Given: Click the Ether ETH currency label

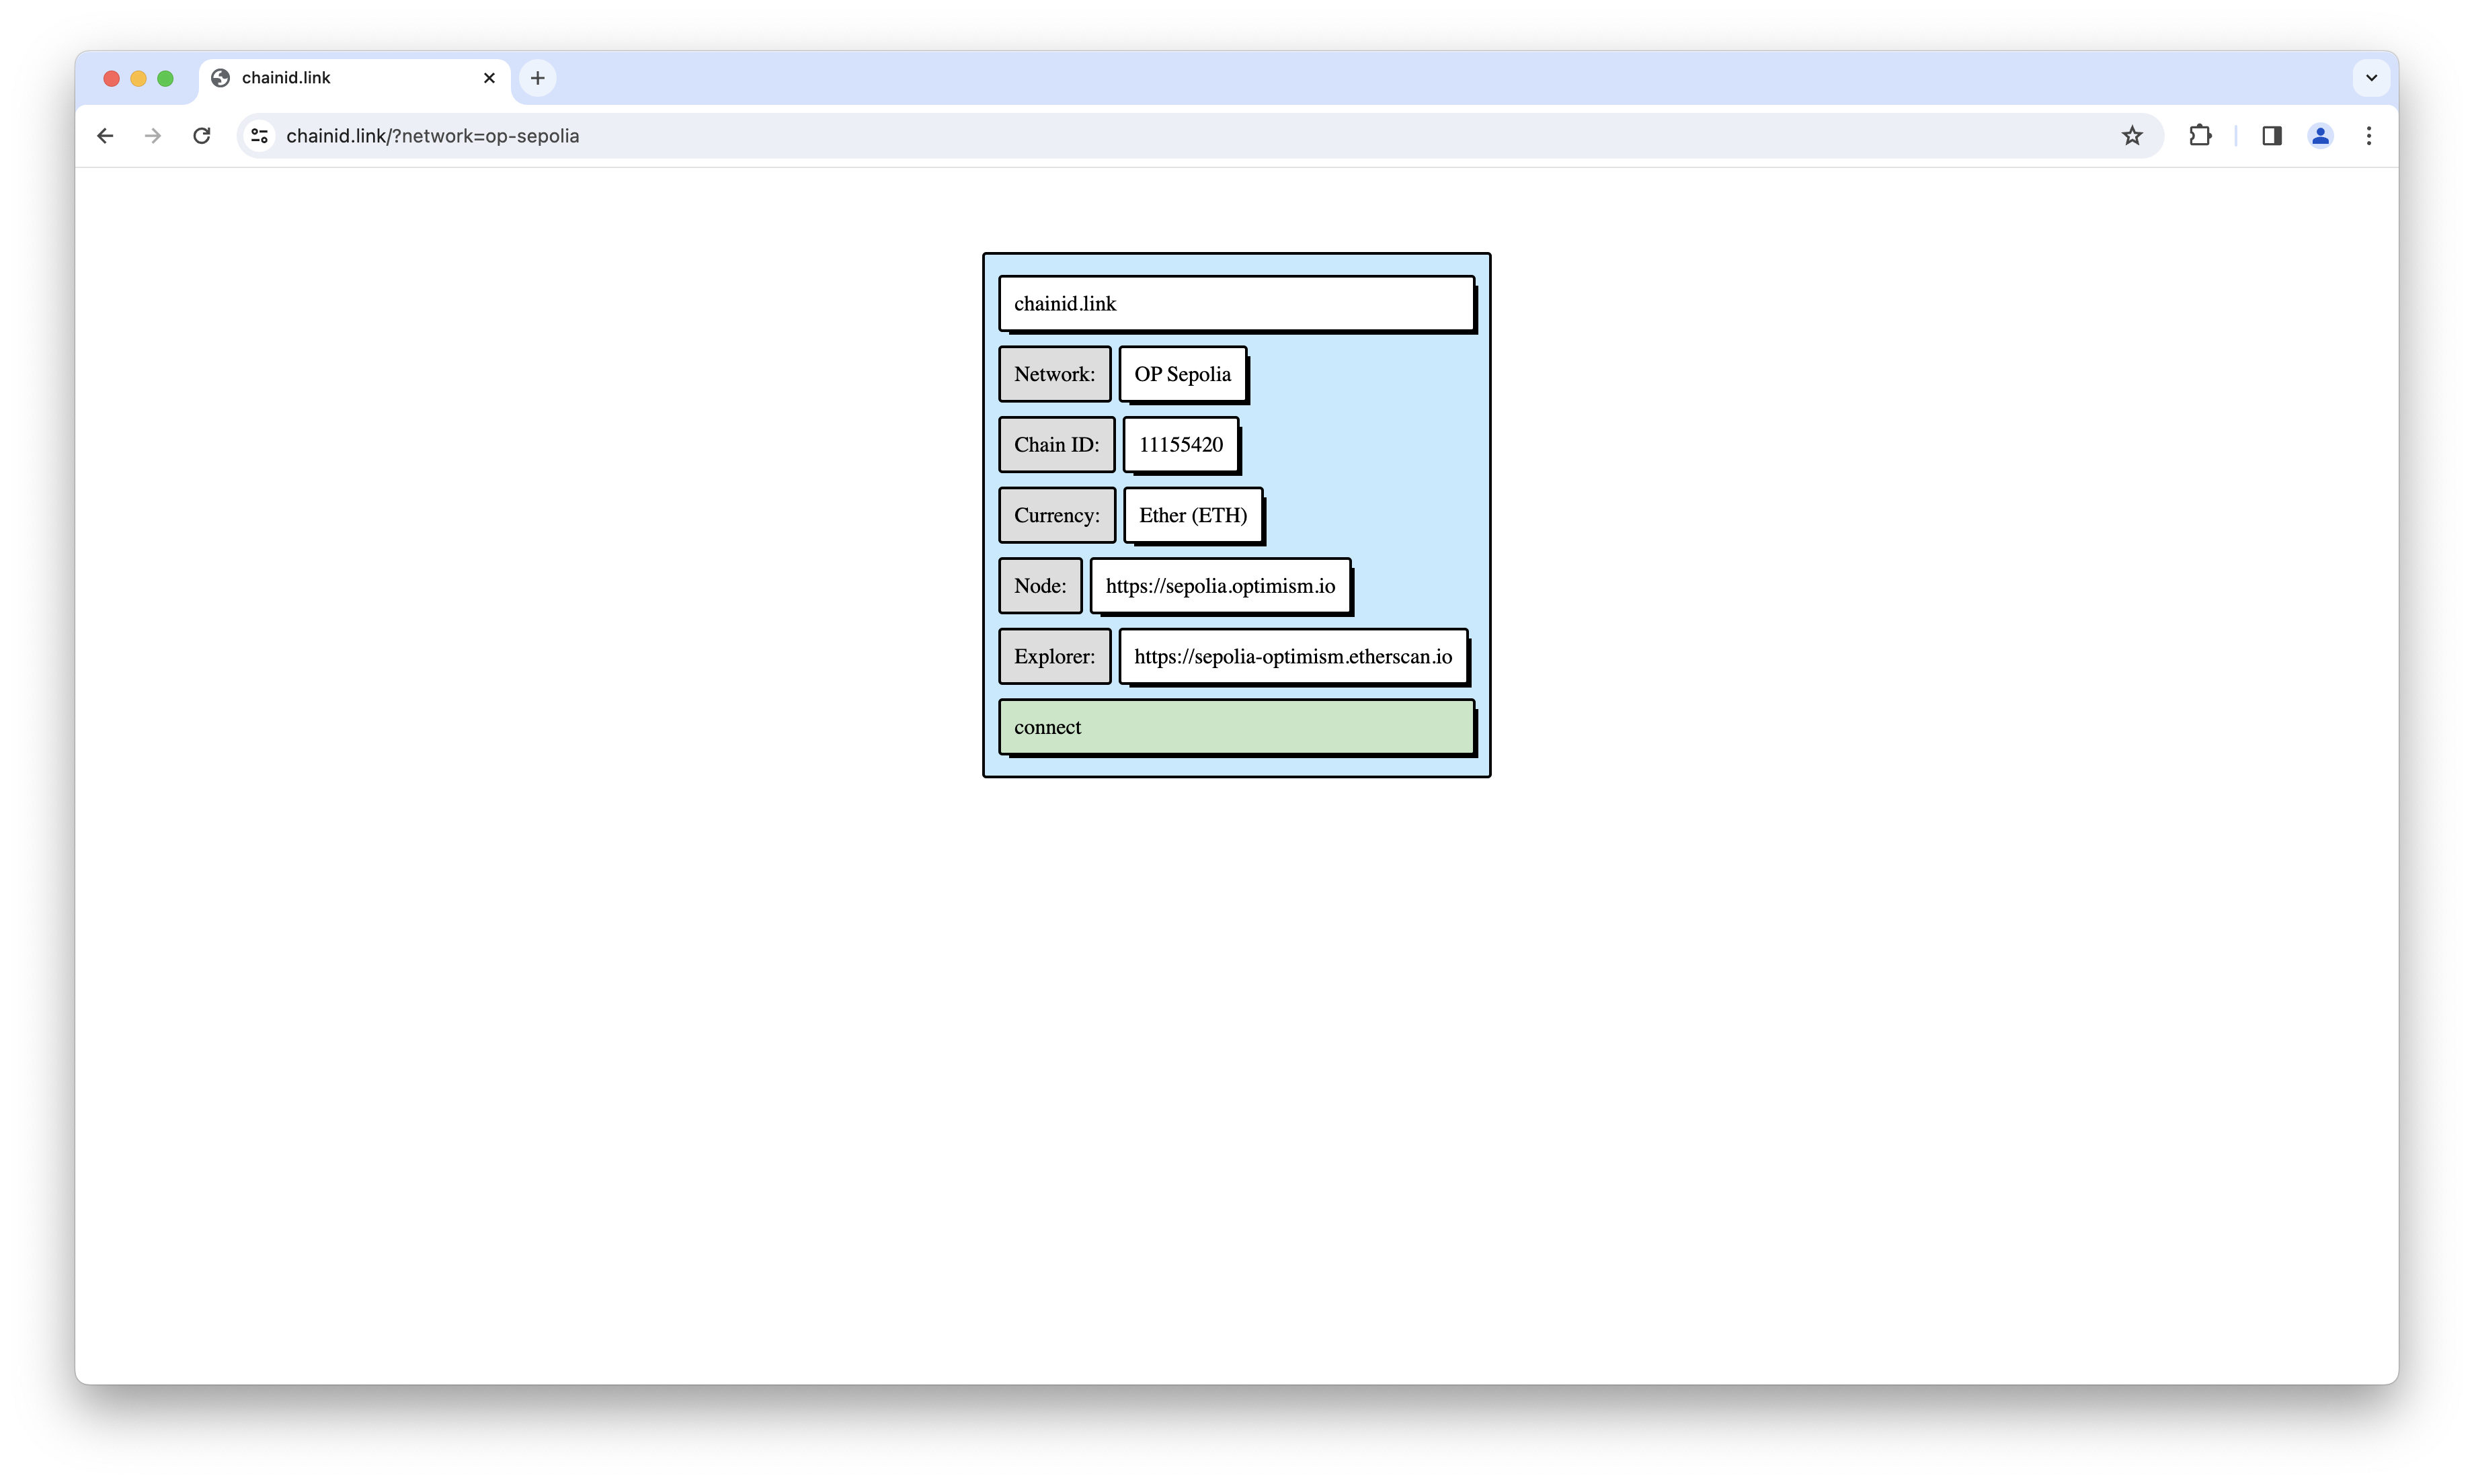Looking at the screenshot, I should [x=1193, y=514].
